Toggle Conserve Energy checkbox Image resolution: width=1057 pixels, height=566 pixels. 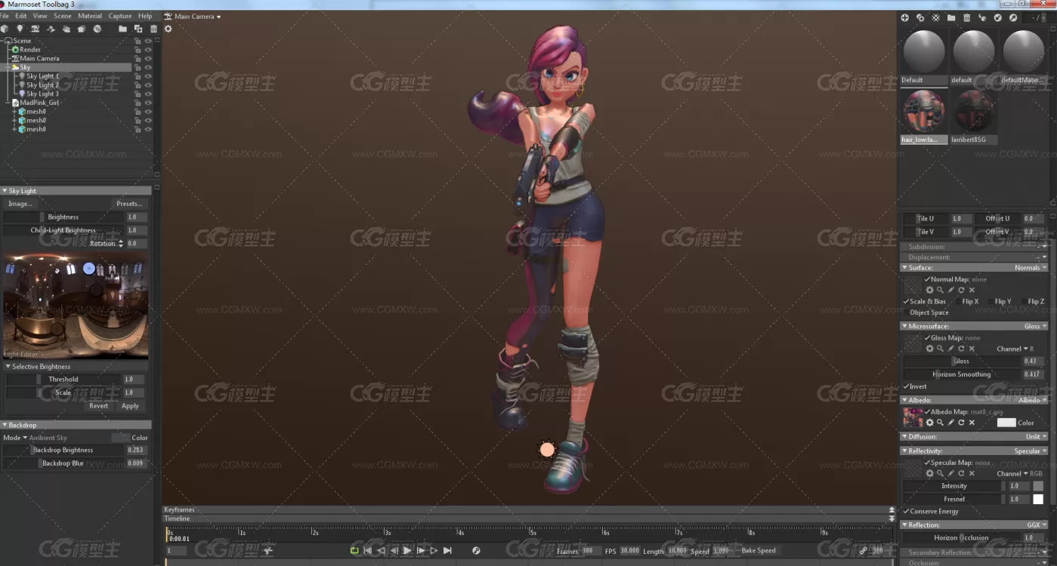coord(907,511)
